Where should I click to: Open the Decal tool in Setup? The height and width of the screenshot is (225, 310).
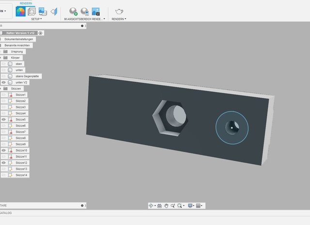point(42,12)
